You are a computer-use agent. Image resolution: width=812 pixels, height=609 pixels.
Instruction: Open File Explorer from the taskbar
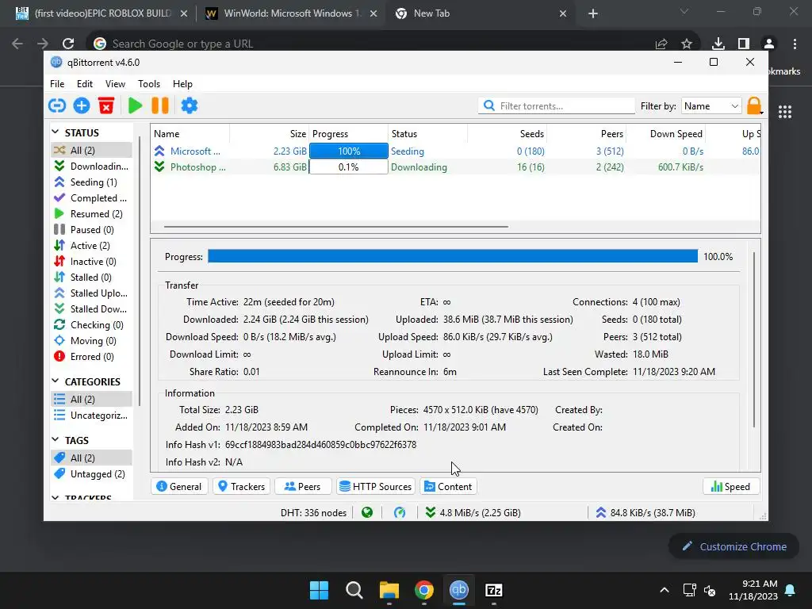pyautogui.click(x=389, y=590)
